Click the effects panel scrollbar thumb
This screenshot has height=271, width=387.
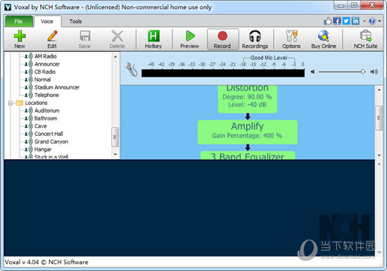tap(379, 118)
